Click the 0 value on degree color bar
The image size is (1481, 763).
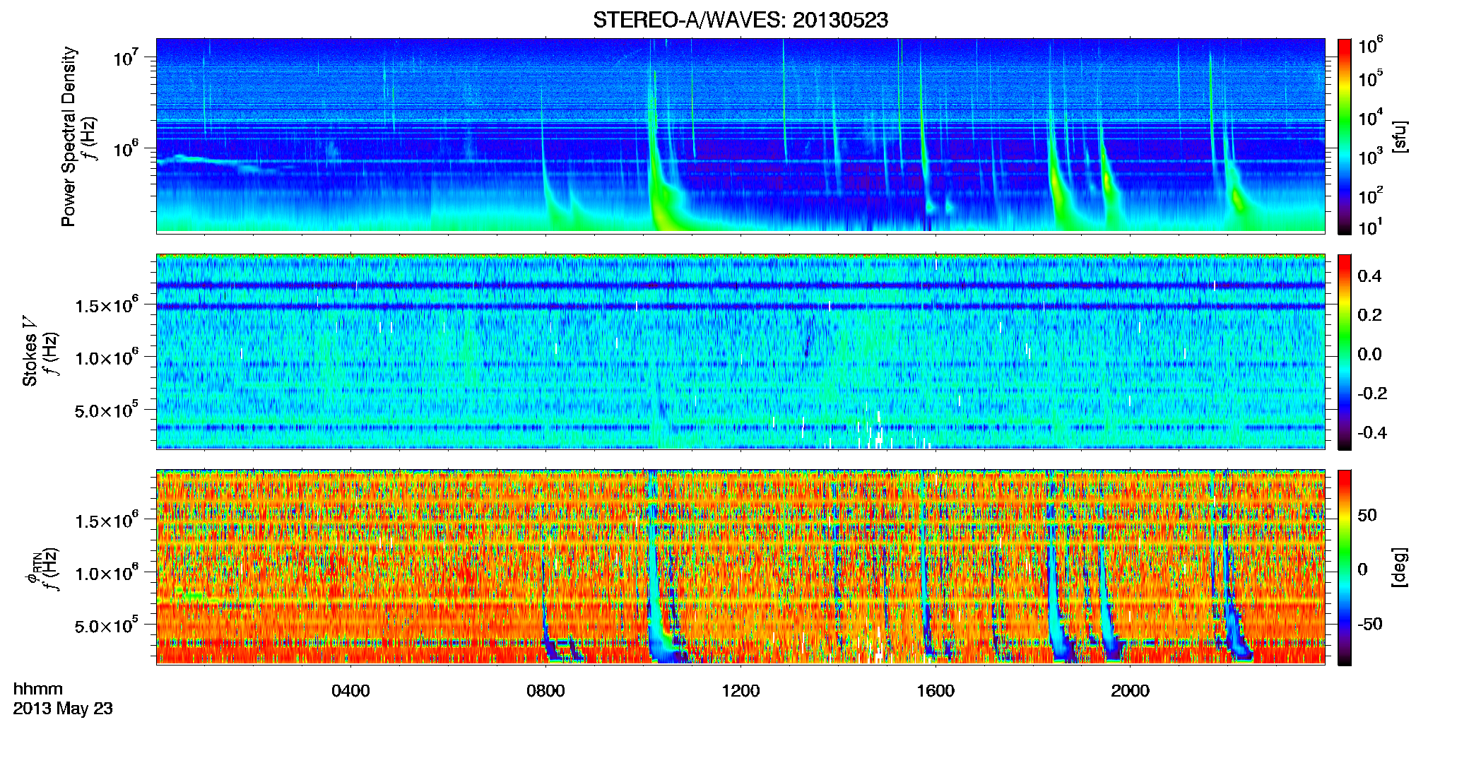1362,569
